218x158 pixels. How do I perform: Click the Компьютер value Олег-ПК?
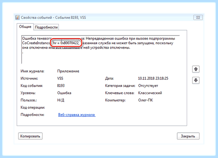click(x=145, y=100)
